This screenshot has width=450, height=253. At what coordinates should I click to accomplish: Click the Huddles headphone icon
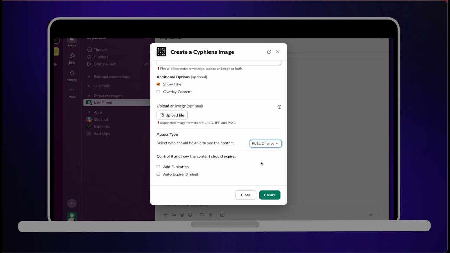(89, 57)
